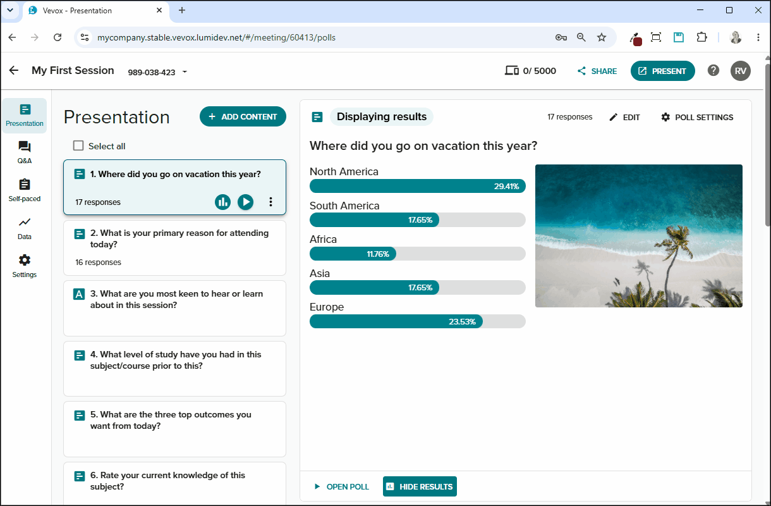
Task: Switch to the Presentation sidebar tab
Action: (x=25, y=116)
